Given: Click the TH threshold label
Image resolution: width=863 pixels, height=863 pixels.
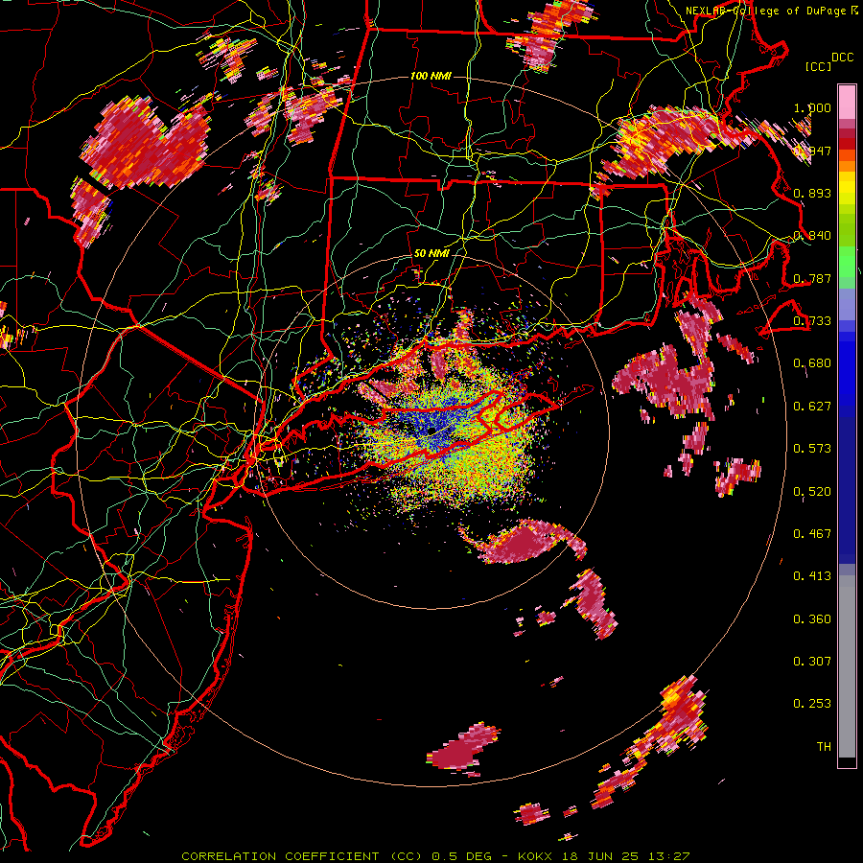Looking at the screenshot, I should [824, 747].
